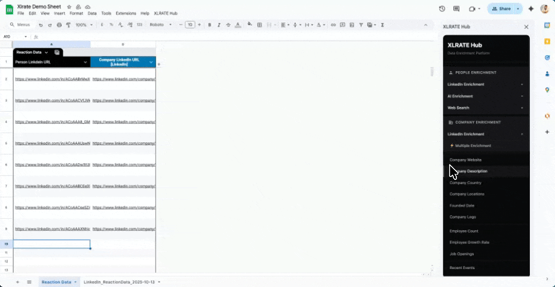Open the XLRATE Hub menu
555x287 pixels.
pos(166,13)
